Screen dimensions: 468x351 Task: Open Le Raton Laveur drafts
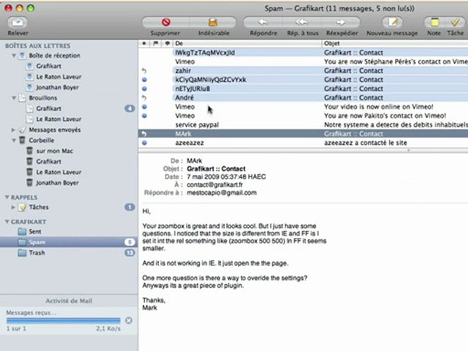pos(58,119)
